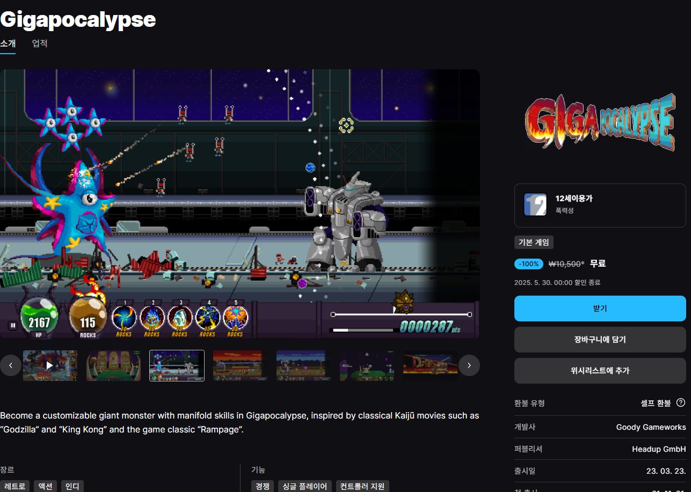Click the 액션 genre tag
This screenshot has height=492, width=691.
point(45,486)
